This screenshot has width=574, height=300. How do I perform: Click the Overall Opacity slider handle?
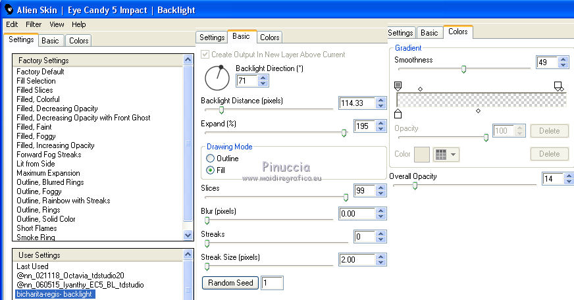[415, 186]
